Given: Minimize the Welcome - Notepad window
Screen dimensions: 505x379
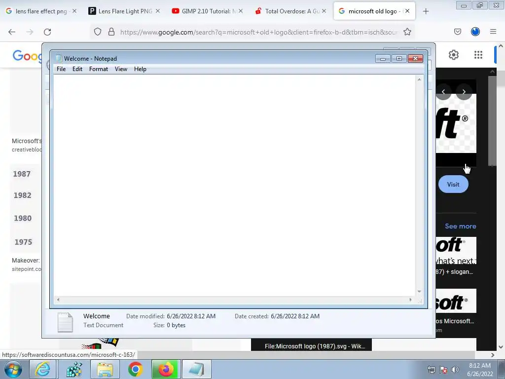Looking at the screenshot, I should [383, 59].
